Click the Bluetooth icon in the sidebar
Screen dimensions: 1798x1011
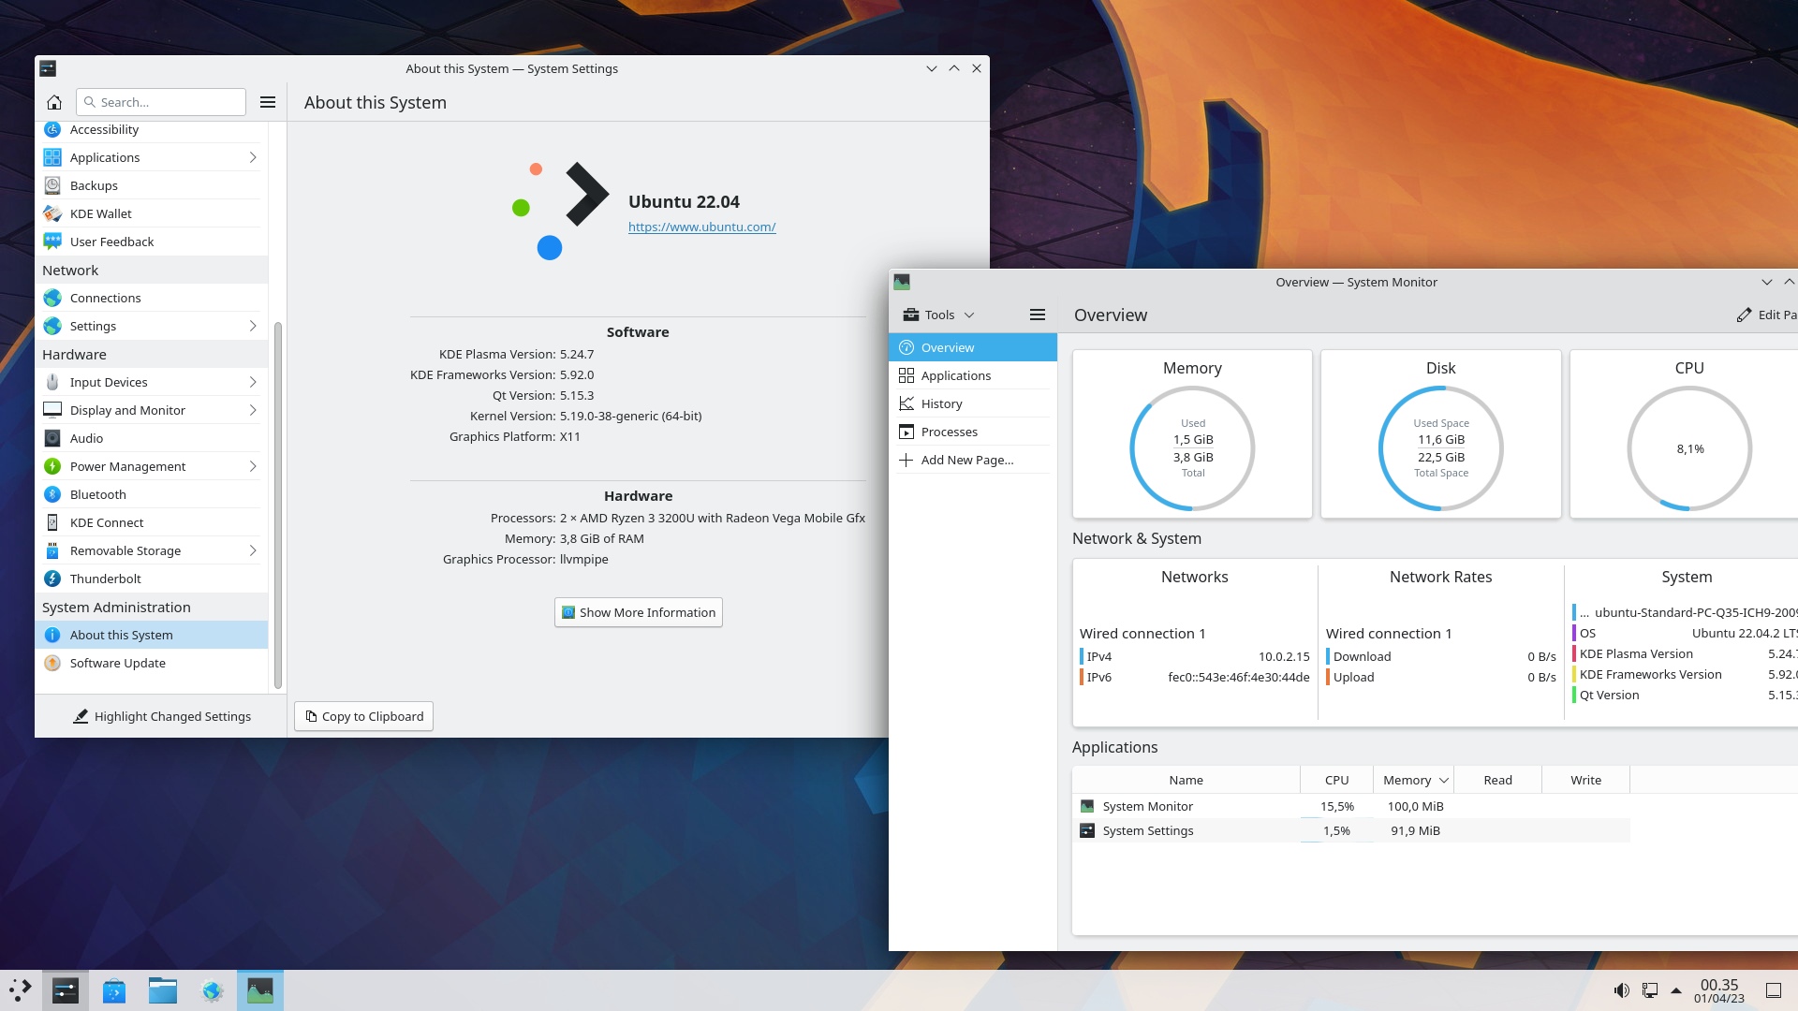[52, 494]
